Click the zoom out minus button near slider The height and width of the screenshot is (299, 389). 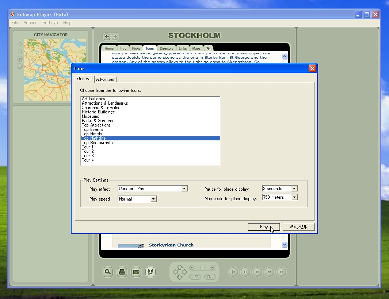click(192, 268)
